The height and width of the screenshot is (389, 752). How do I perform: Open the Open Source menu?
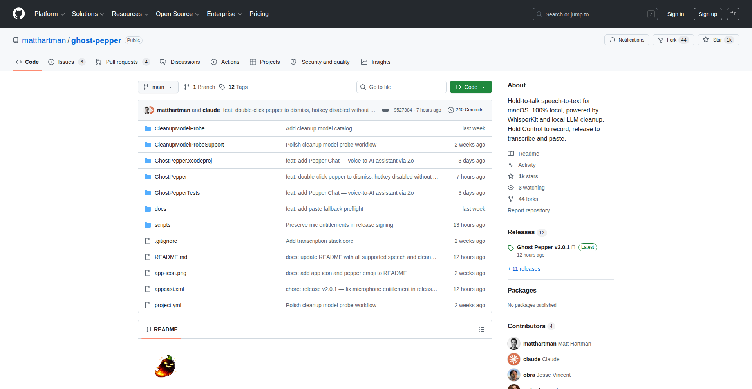(x=177, y=14)
